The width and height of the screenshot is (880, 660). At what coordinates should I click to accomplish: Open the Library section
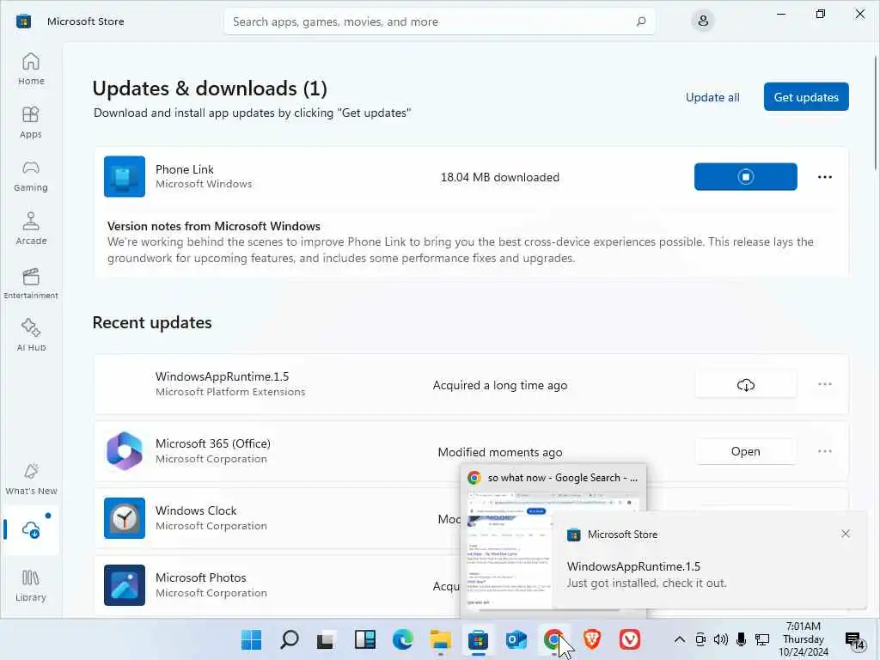[31, 585]
